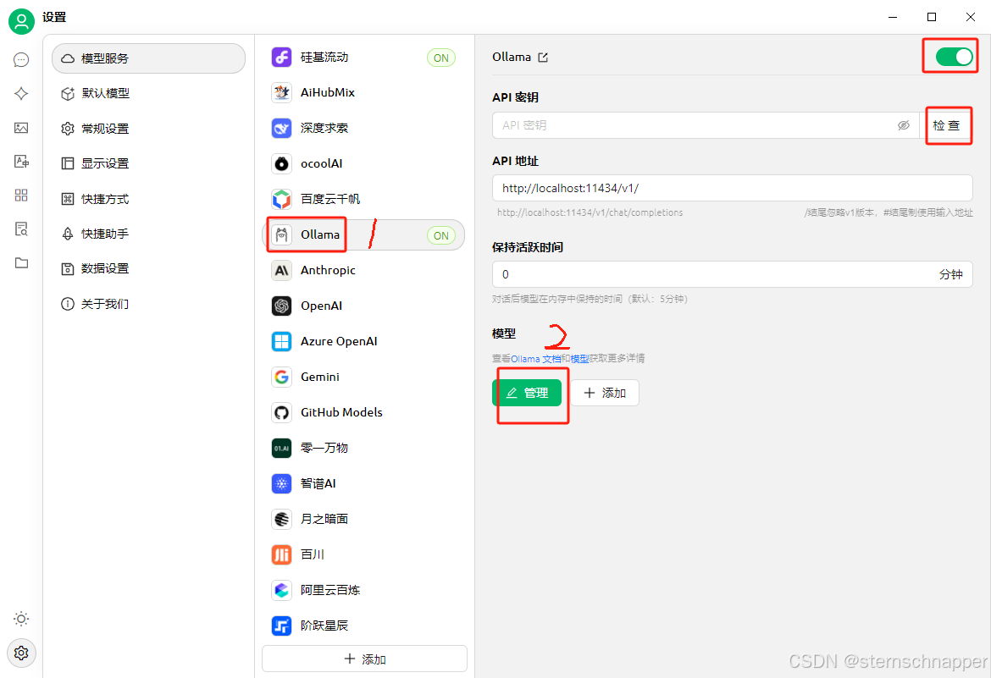
Task: Open 关于我们 settings section
Action: [x=148, y=304]
